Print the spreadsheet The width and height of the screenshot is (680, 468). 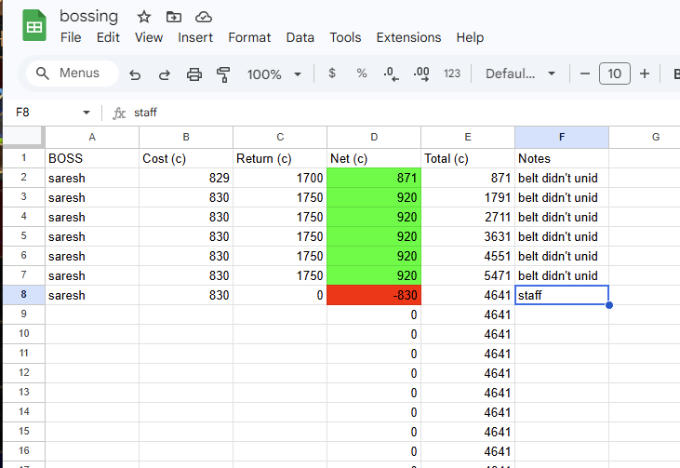click(193, 74)
